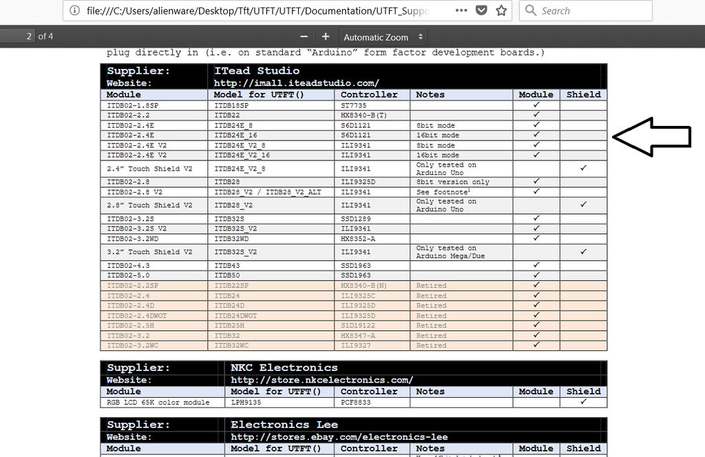Click the shield checkmark in 2.4" Touch Shield row
This screenshot has height=457, width=705.
(x=583, y=168)
